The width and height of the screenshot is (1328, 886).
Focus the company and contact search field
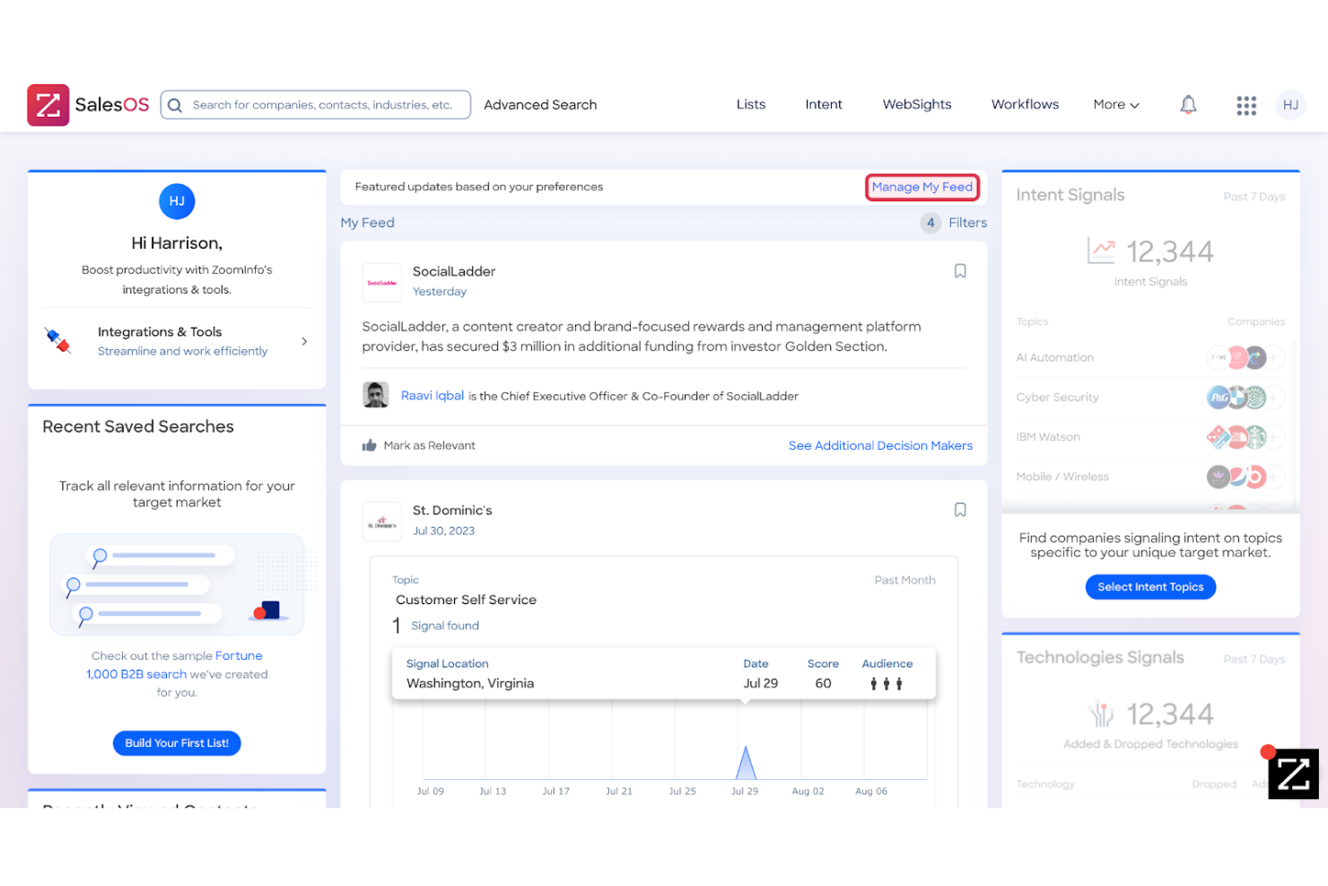321,105
